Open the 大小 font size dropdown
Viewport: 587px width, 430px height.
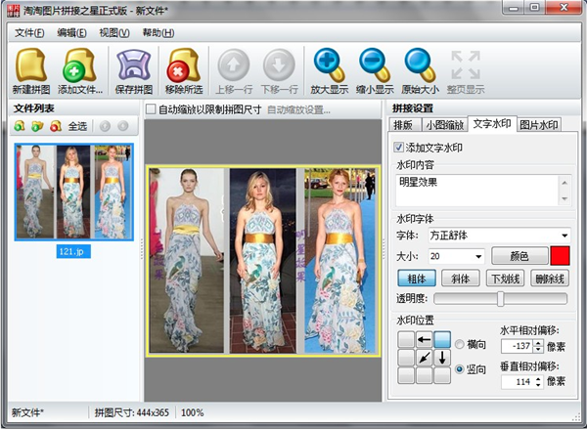(x=477, y=256)
